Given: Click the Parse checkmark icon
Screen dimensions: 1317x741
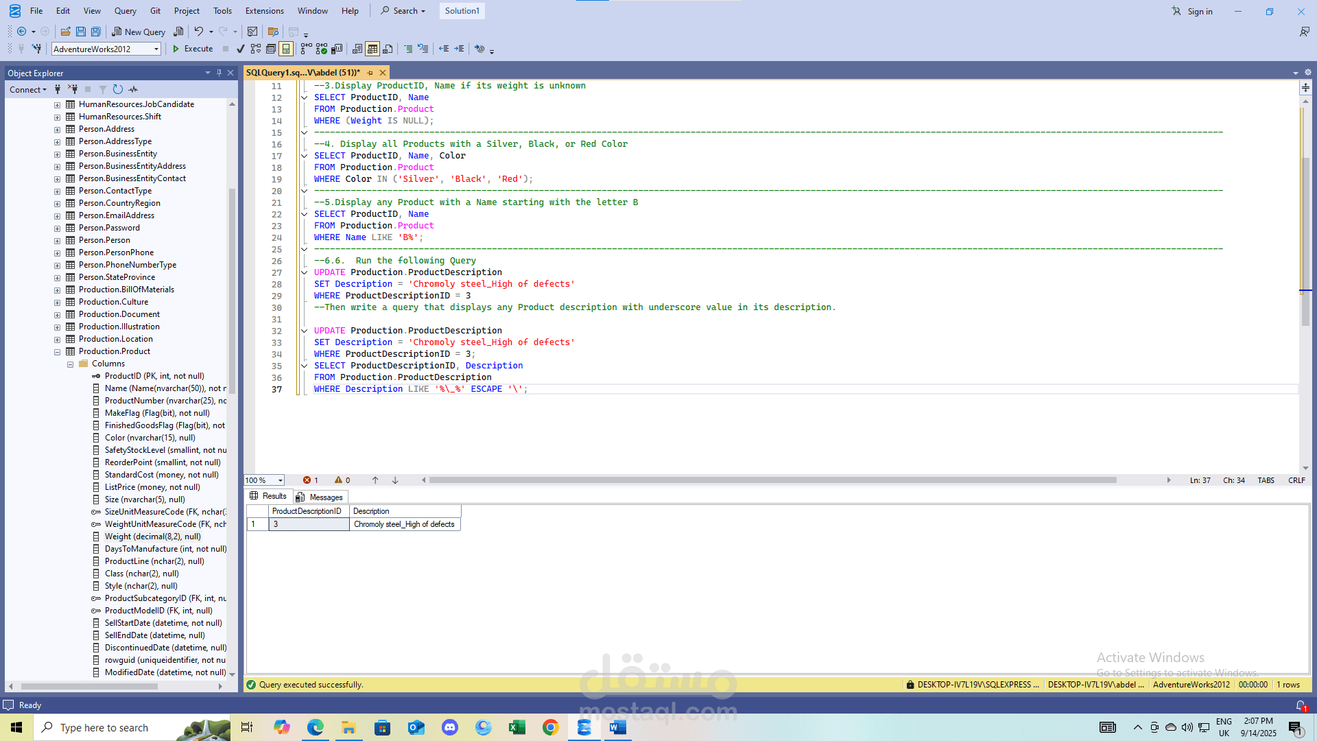Looking at the screenshot, I should point(240,49).
